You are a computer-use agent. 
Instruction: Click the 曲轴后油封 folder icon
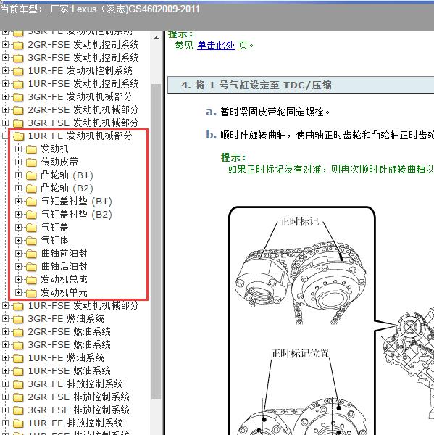(31, 267)
